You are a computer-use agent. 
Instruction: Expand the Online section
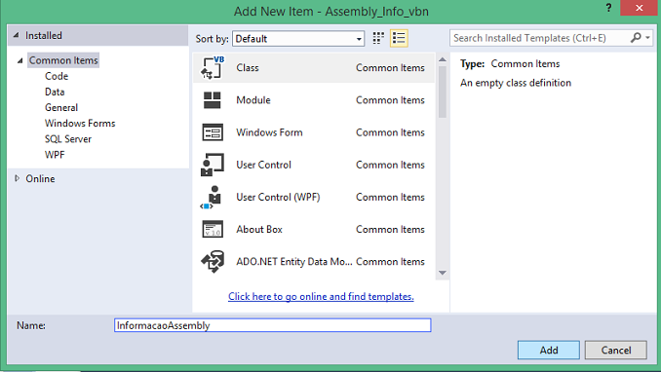tap(17, 178)
